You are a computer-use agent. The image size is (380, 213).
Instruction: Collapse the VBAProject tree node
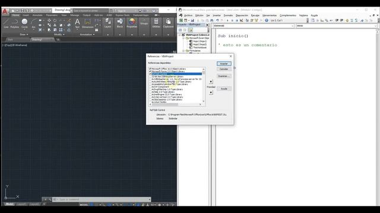pos(180,35)
